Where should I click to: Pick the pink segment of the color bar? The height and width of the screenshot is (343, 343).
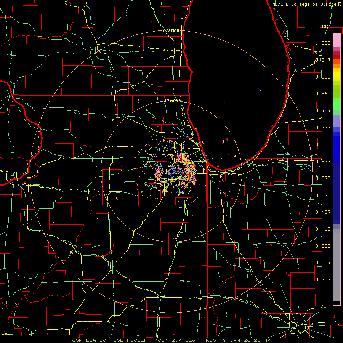pyautogui.click(x=337, y=41)
